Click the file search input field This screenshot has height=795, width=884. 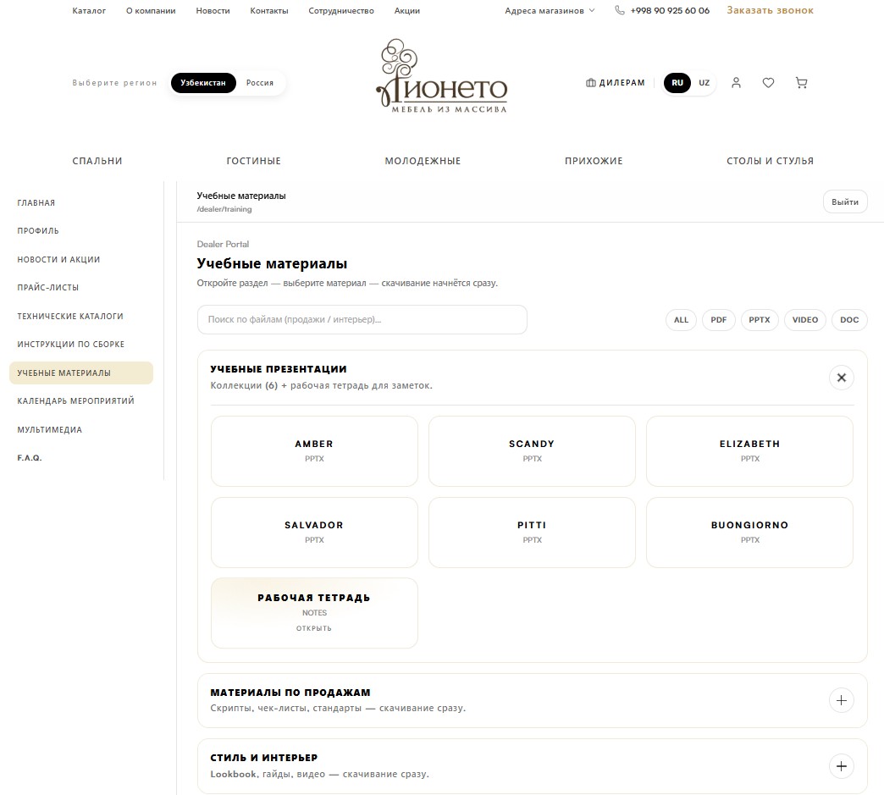pyautogui.click(x=362, y=320)
